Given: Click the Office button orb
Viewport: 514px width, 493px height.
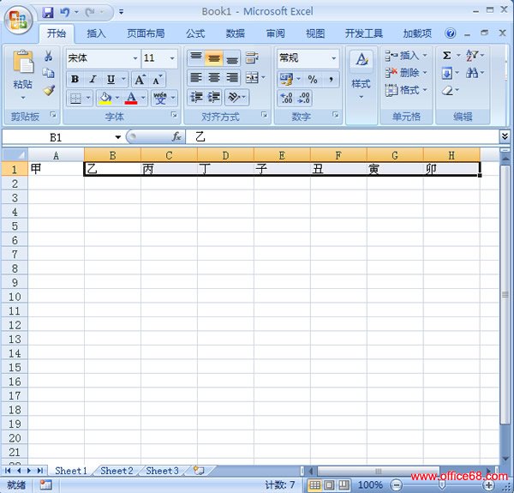Looking at the screenshot, I should coord(18,21).
